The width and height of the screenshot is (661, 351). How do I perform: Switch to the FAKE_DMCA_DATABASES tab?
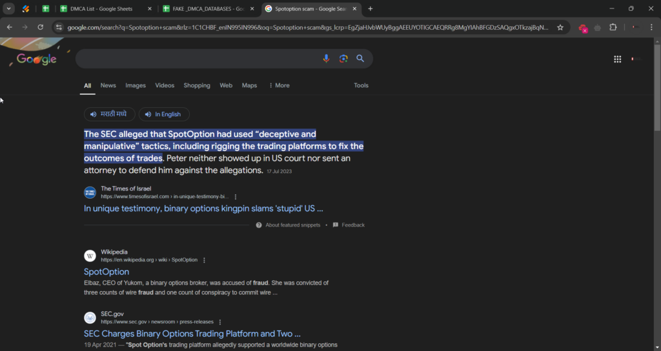click(x=203, y=8)
